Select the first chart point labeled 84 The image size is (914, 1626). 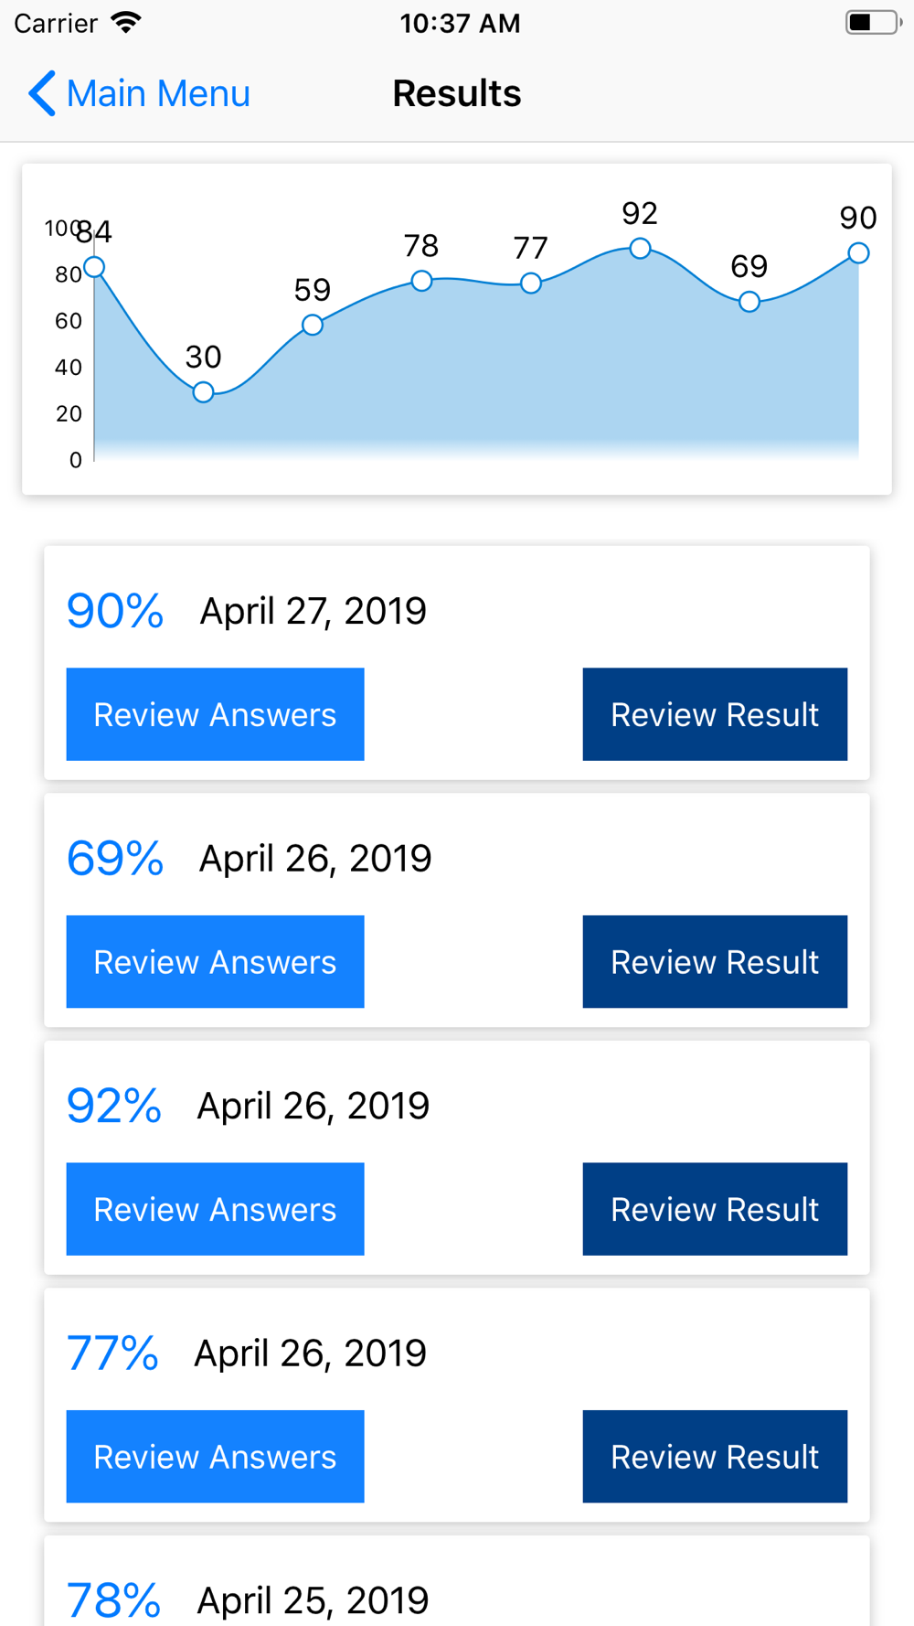94,267
